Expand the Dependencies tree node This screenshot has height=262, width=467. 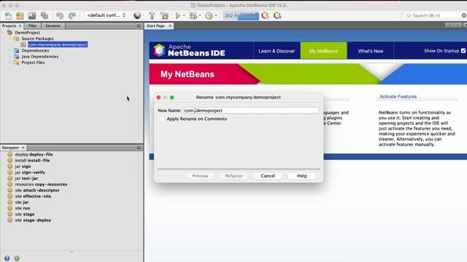coord(9,50)
